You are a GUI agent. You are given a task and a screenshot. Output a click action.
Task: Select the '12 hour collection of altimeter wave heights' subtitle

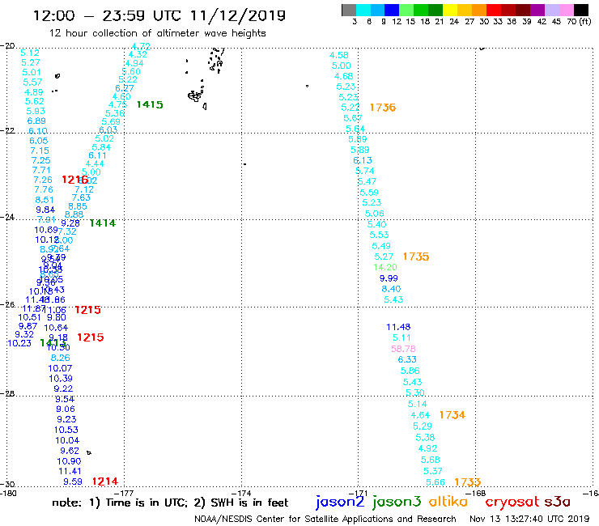[x=157, y=33]
